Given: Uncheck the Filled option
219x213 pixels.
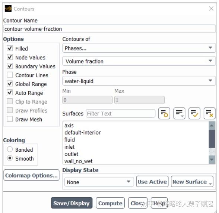Looking at the screenshot, I should point(10,48).
